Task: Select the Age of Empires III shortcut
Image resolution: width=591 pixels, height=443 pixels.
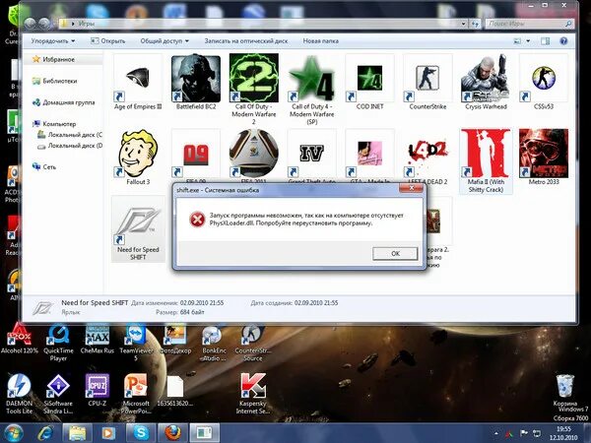Action: coord(138,83)
